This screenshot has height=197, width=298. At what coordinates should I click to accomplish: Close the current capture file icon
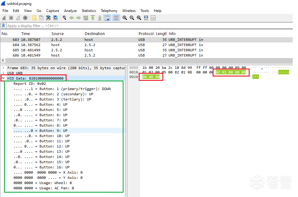coord(48,18)
